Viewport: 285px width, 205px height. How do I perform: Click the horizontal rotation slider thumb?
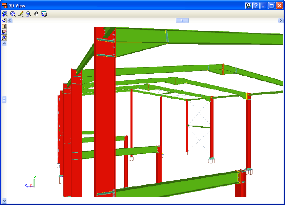click(182, 21)
